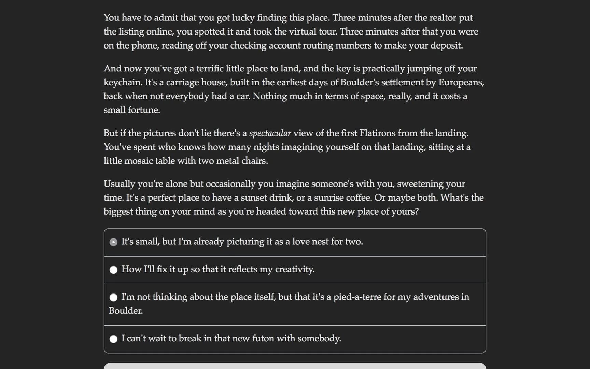Image resolution: width=590 pixels, height=369 pixels.
Task: Click the futon answer row
Action: click(x=231, y=339)
